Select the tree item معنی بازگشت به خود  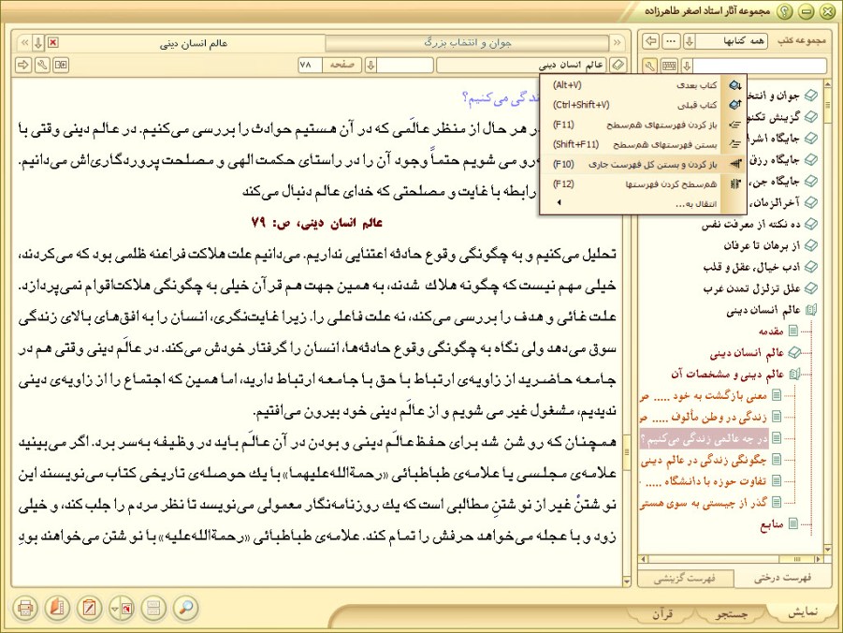pos(704,395)
